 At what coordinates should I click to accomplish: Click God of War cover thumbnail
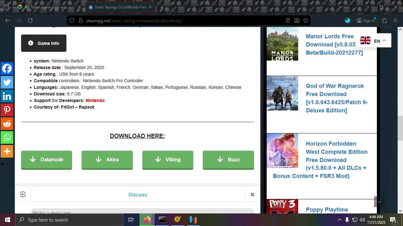tap(282, 93)
